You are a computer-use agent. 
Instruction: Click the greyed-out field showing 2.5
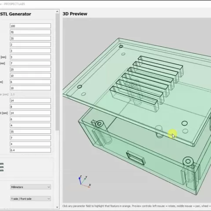click(30, 94)
